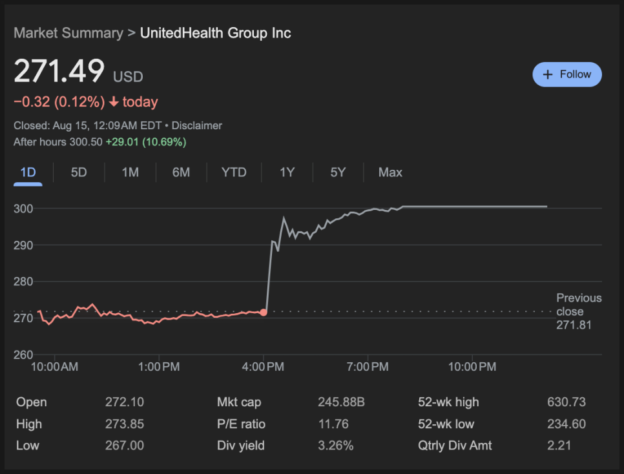Show the YTD chart range

pyautogui.click(x=234, y=172)
